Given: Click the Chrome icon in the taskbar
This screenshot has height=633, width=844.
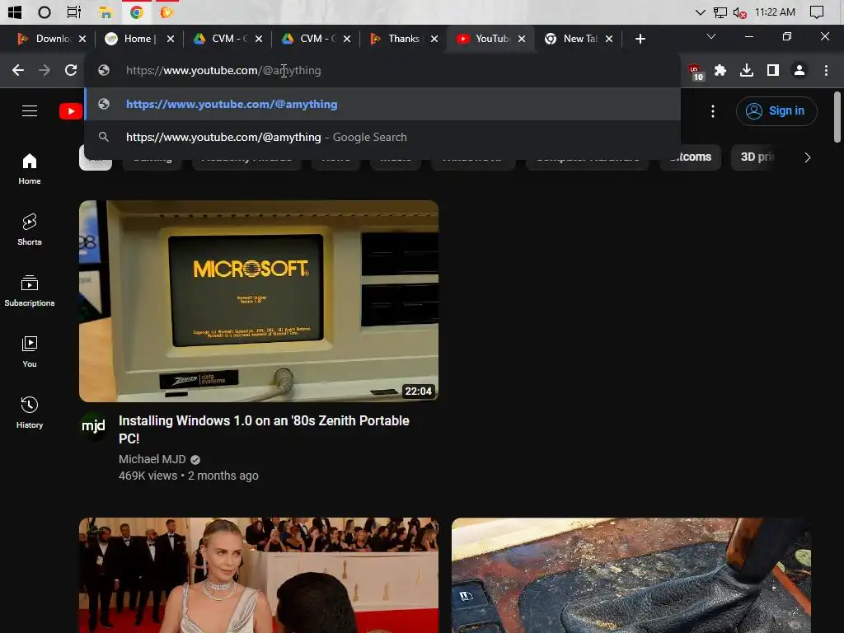Looking at the screenshot, I should 136,12.
